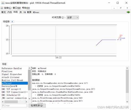Click thread list scroll down arrow
131x110 pixels.
29,99
